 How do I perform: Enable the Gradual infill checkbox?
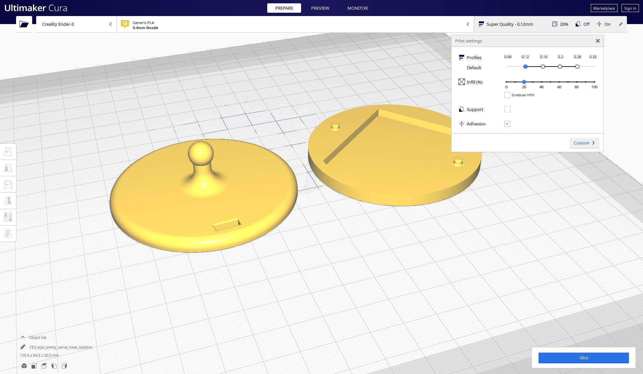coord(507,95)
